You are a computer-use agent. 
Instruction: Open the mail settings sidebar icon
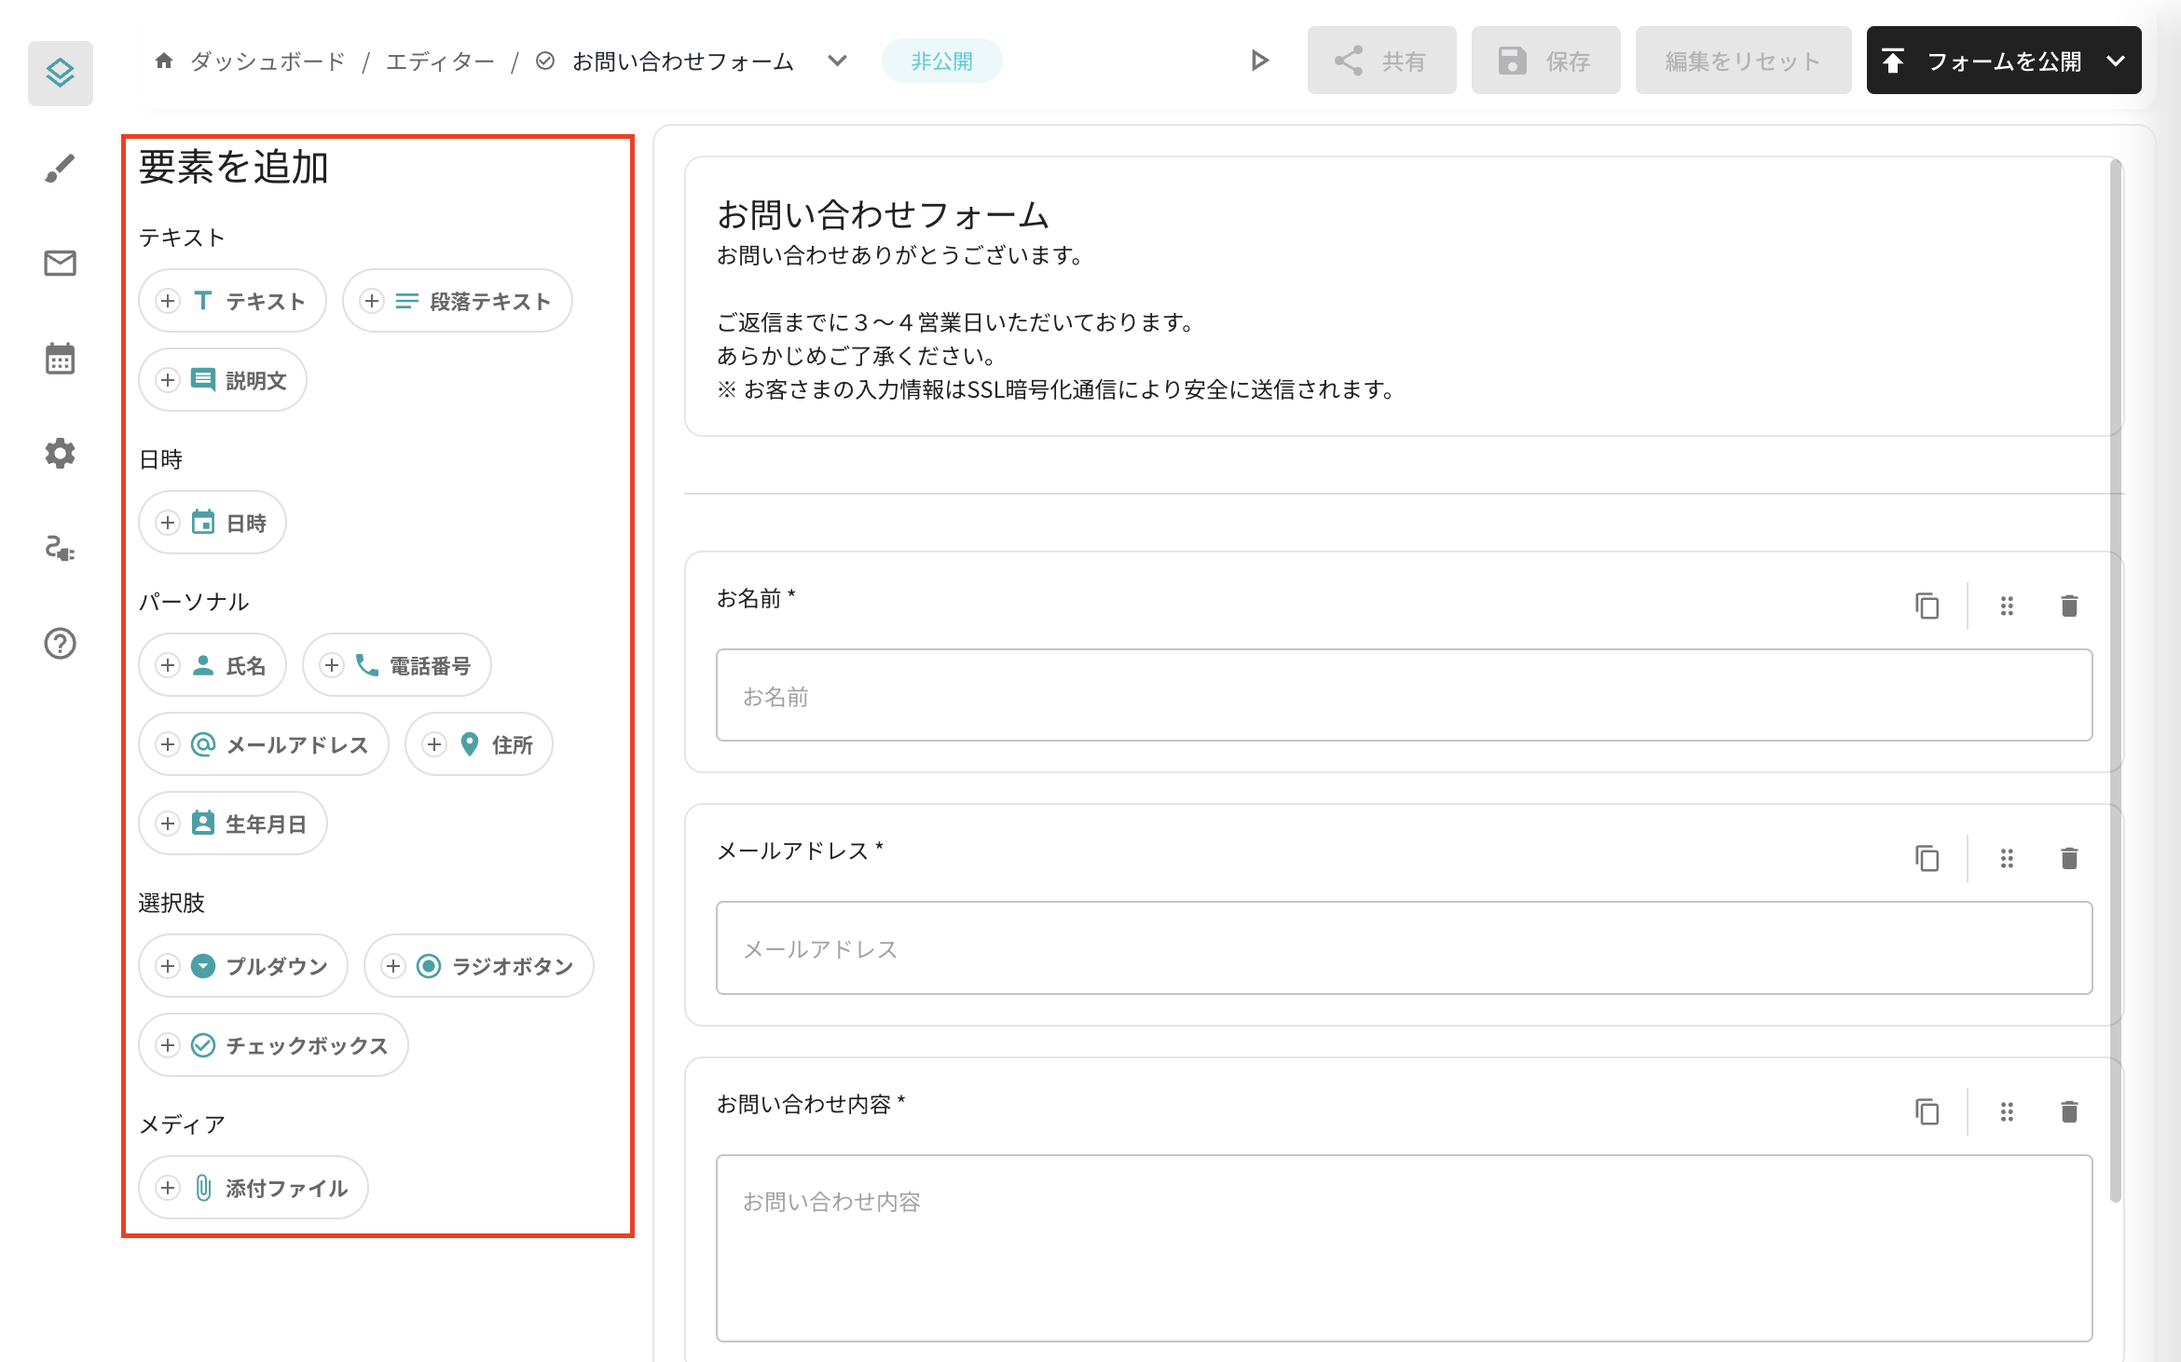point(61,264)
